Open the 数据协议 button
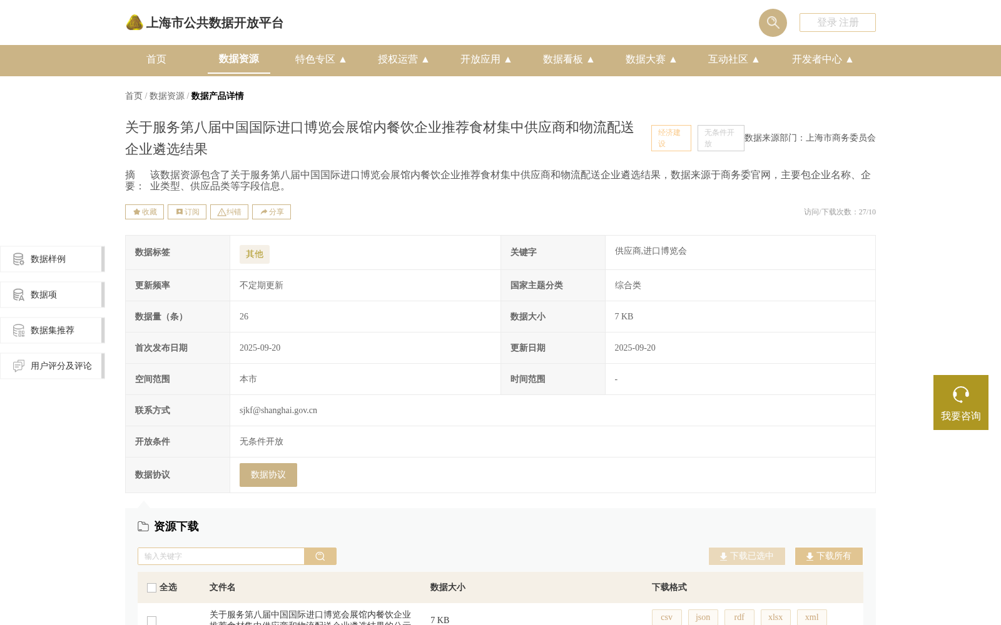This screenshot has height=625, width=1001. click(x=268, y=475)
